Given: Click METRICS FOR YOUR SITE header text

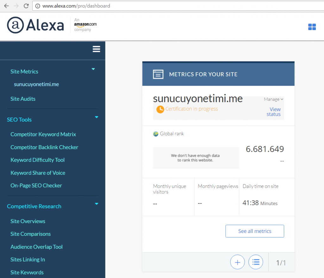Looking at the screenshot, I should (203, 74).
